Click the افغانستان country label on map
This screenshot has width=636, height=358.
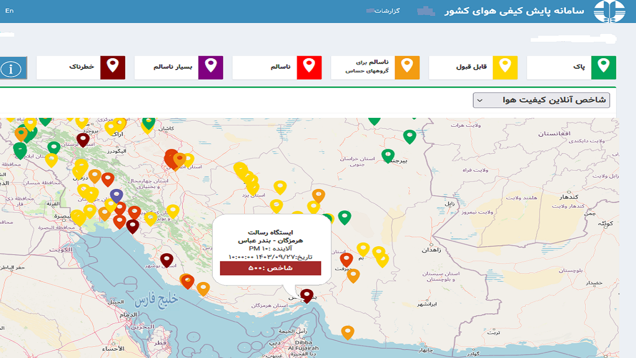(x=555, y=133)
